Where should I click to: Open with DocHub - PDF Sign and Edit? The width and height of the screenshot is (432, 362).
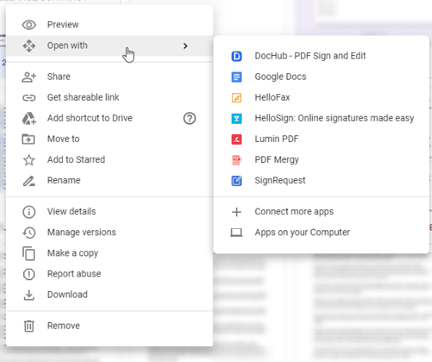[x=321, y=56]
